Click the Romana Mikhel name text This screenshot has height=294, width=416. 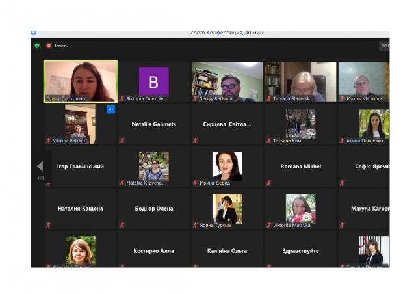[x=301, y=167]
